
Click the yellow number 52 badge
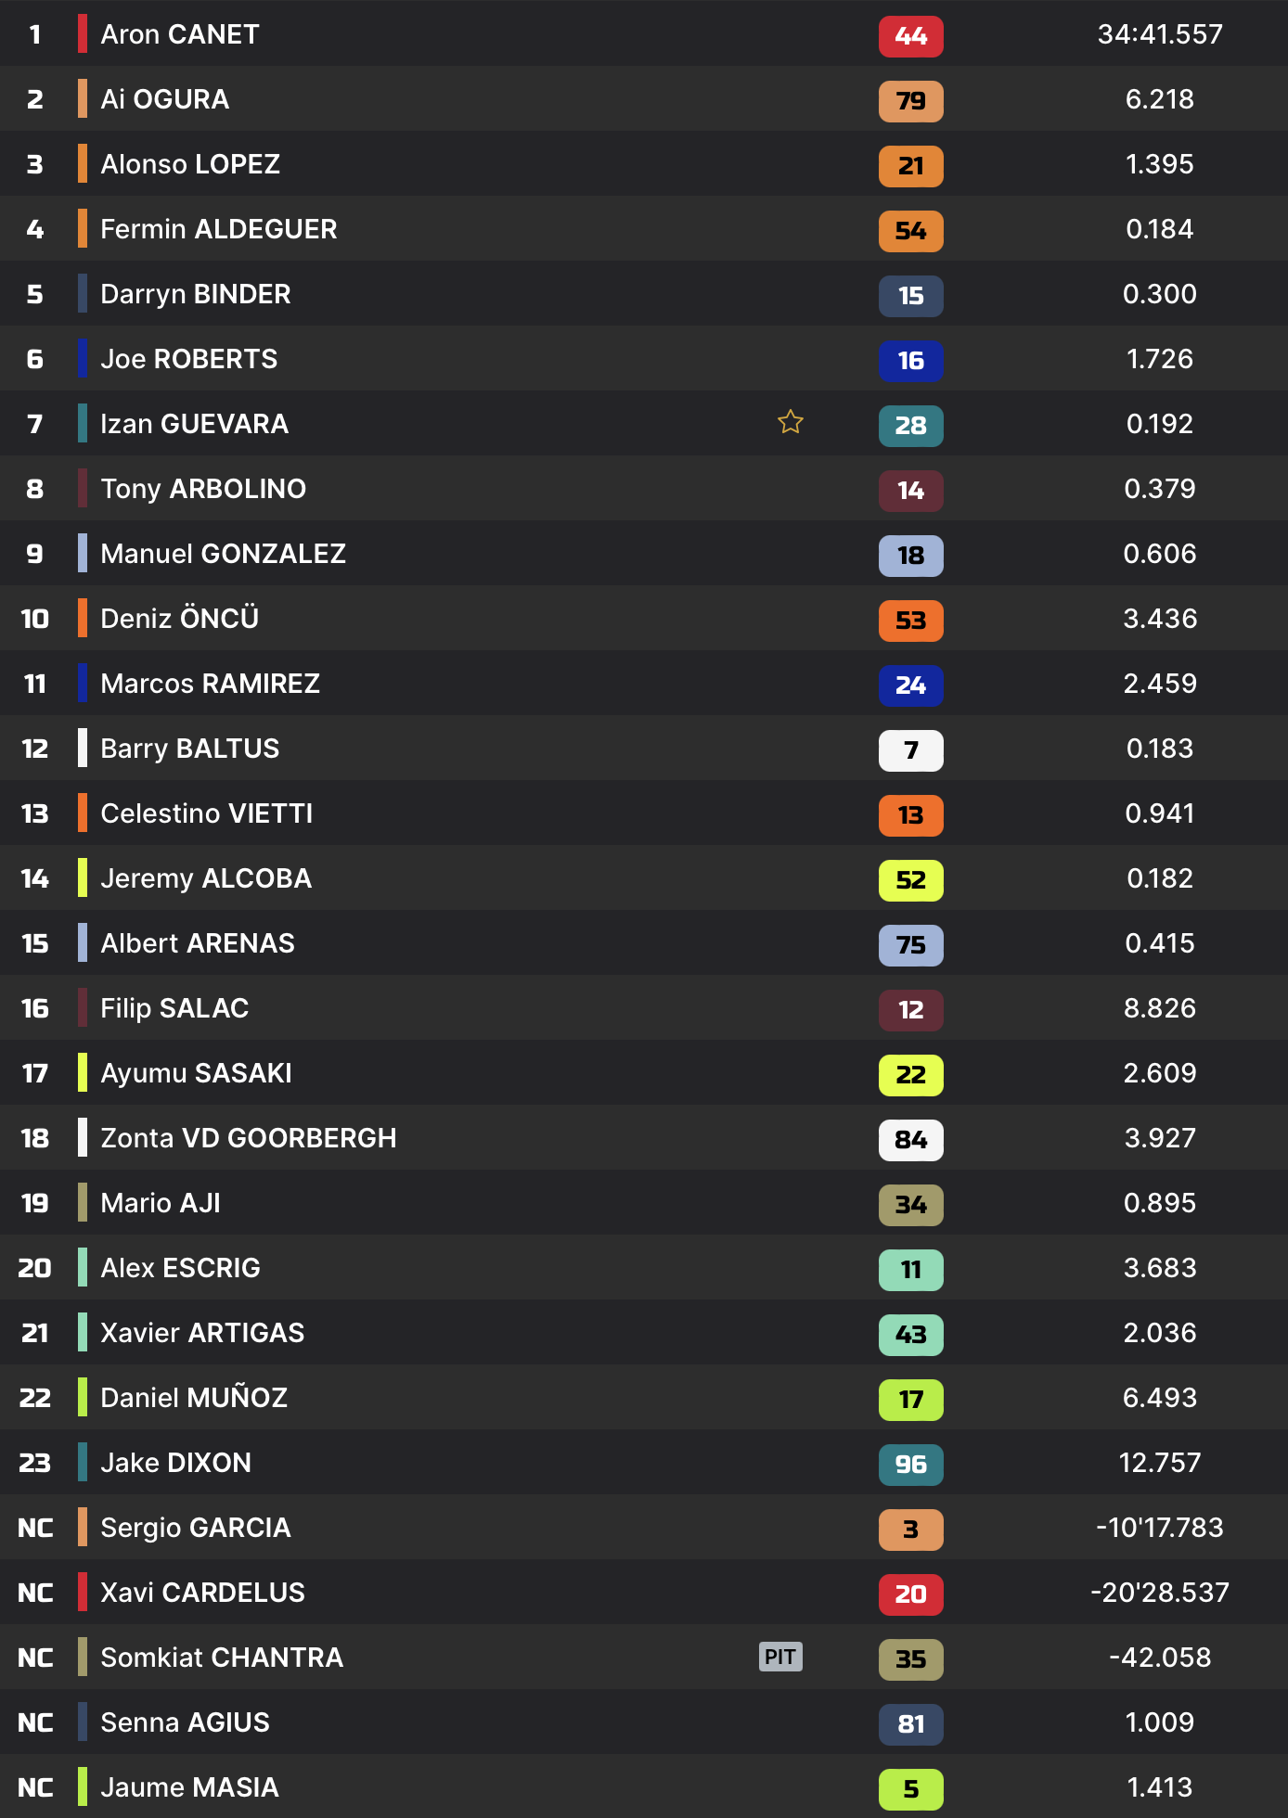tap(910, 880)
